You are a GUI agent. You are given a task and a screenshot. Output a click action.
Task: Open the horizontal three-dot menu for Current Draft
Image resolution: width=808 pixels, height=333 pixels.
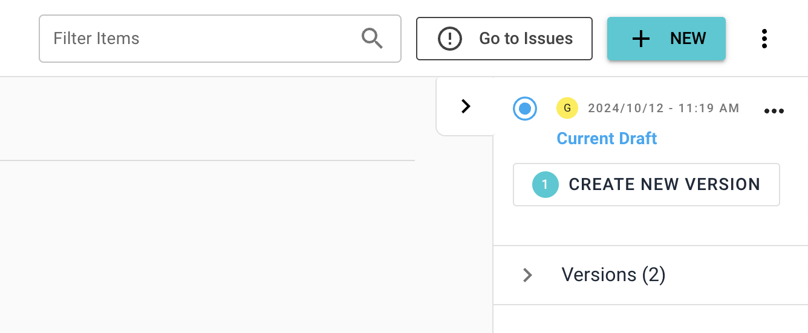(774, 111)
